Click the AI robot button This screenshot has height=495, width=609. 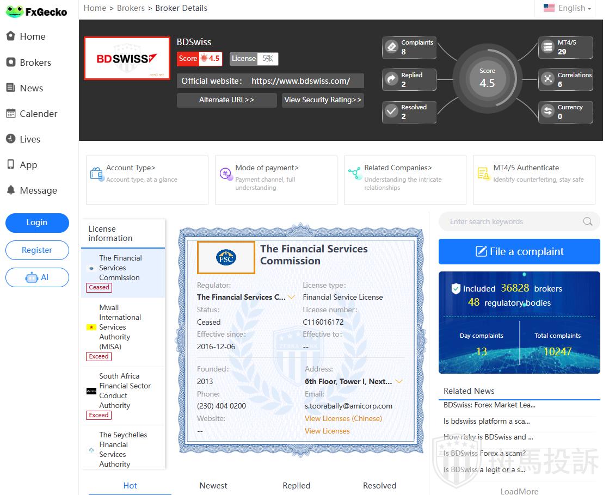(37, 277)
